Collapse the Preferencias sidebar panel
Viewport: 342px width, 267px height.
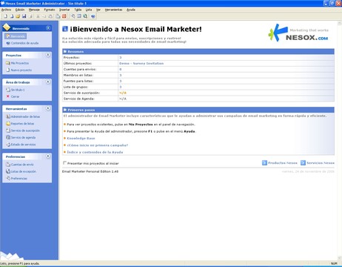(48, 156)
